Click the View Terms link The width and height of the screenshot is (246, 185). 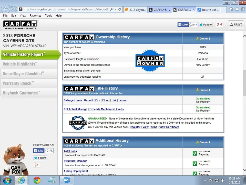pyautogui.click(x=150, y=127)
